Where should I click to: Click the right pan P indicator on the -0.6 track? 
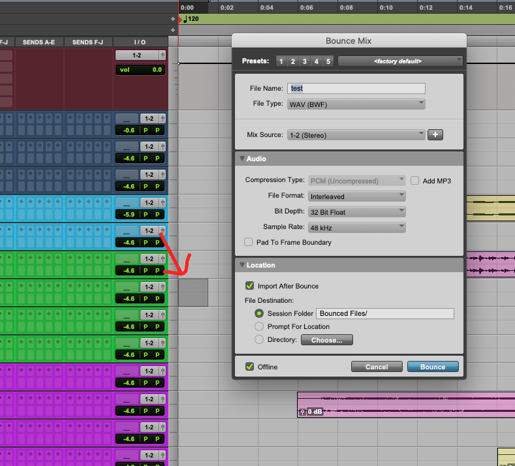click(x=157, y=131)
